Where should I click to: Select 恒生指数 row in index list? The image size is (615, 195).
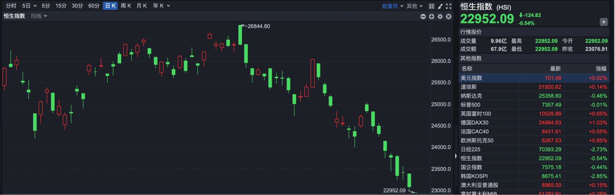[x=534, y=159]
